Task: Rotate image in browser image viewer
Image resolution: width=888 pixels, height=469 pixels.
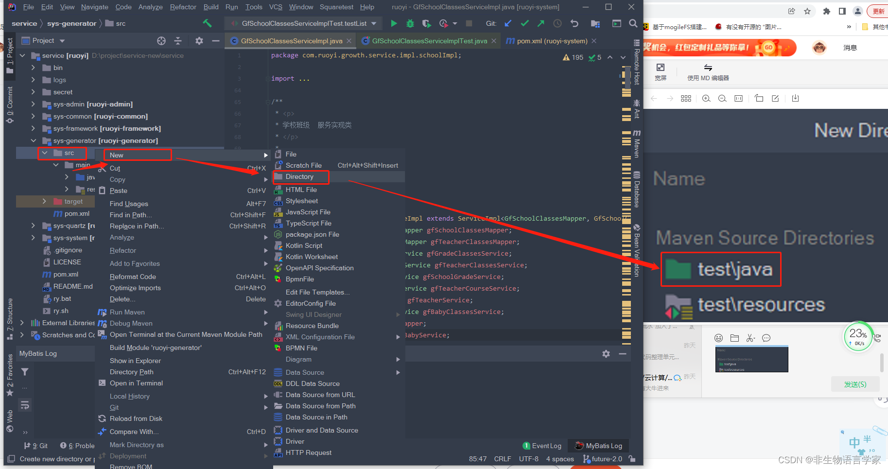Action: click(759, 99)
